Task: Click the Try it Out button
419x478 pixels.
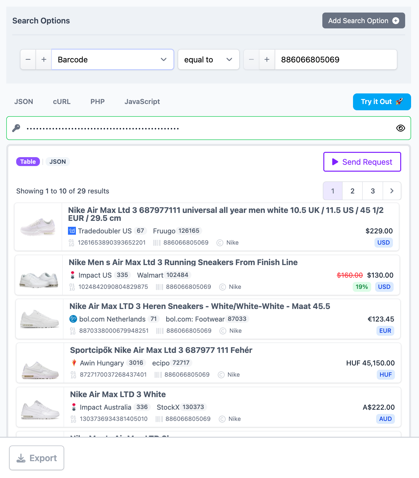Action: click(x=382, y=102)
